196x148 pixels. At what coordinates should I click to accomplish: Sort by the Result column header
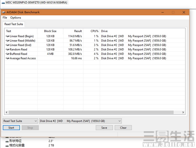tap(73, 31)
